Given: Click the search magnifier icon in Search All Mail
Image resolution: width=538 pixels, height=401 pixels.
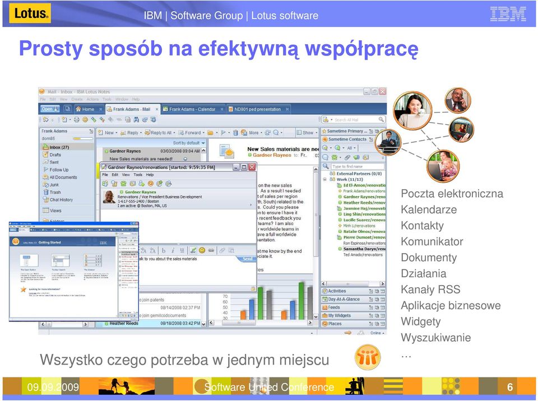Looking at the screenshot, I should click(x=381, y=119).
